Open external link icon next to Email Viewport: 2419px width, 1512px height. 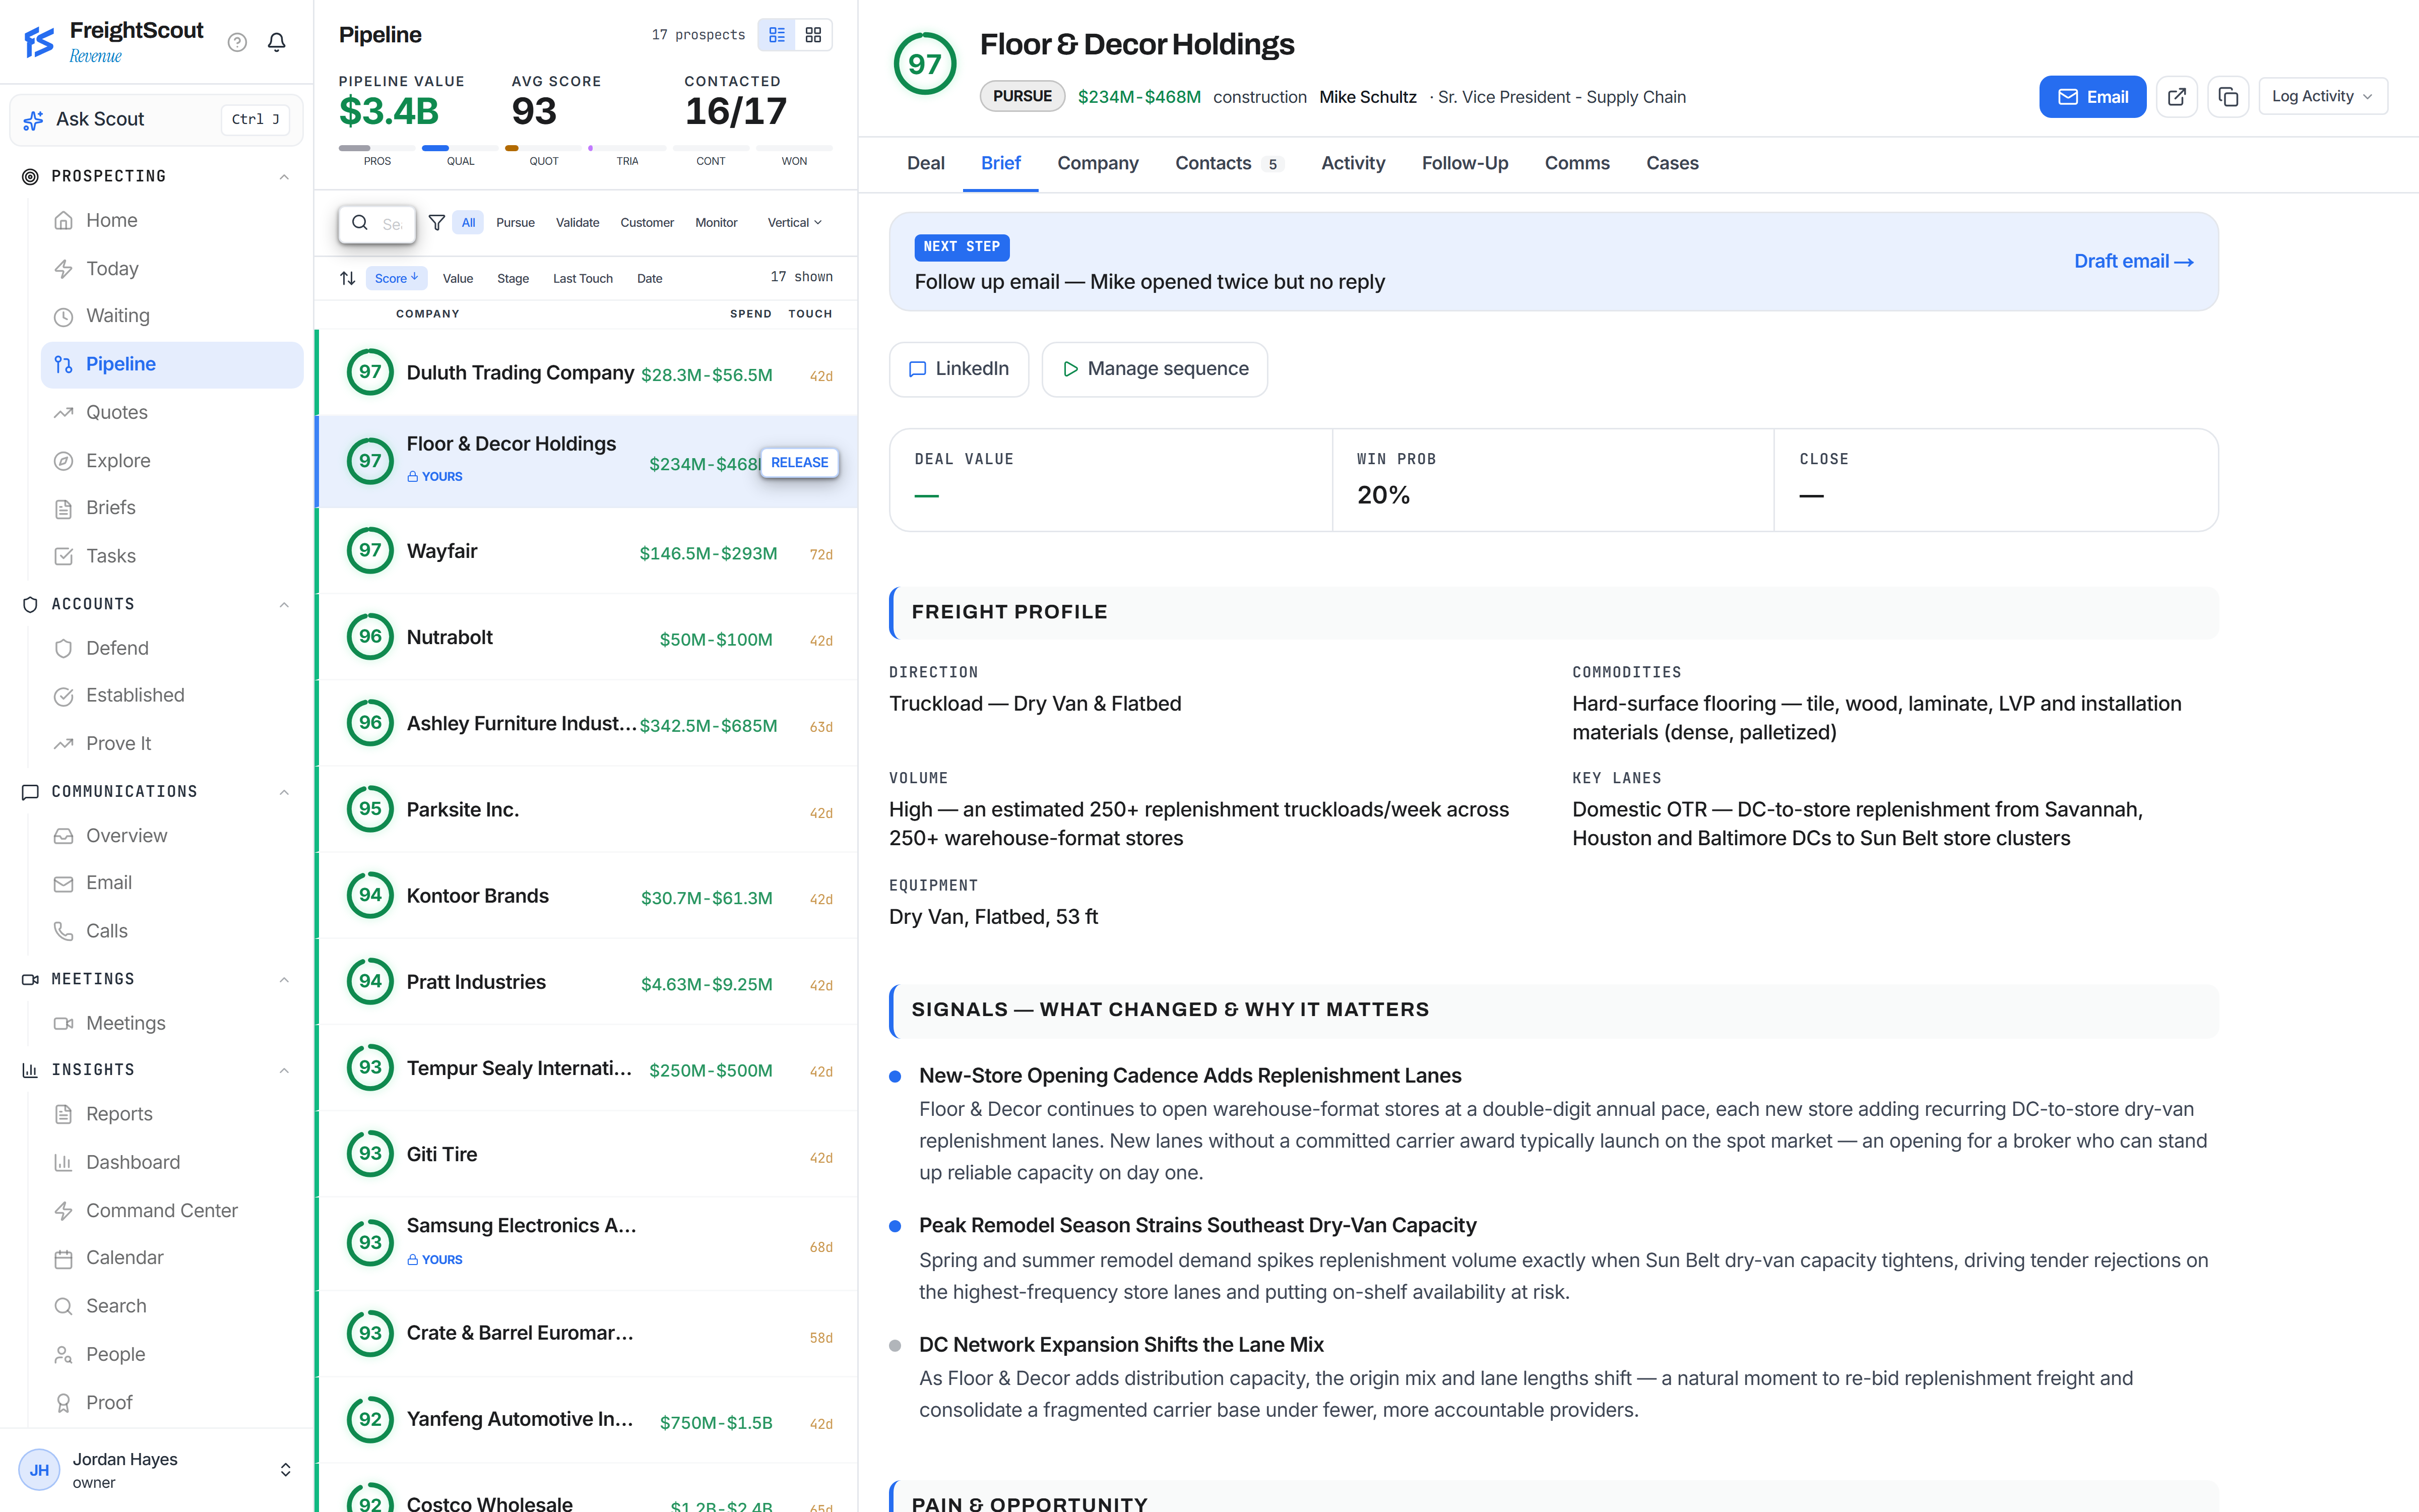(x=2176, y=97)
